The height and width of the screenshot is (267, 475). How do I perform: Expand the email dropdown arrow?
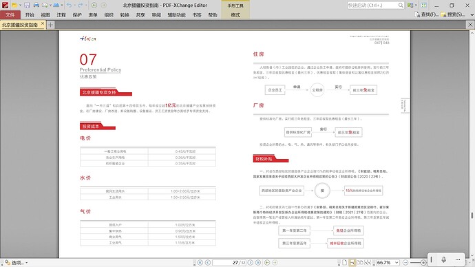point(50,5)
